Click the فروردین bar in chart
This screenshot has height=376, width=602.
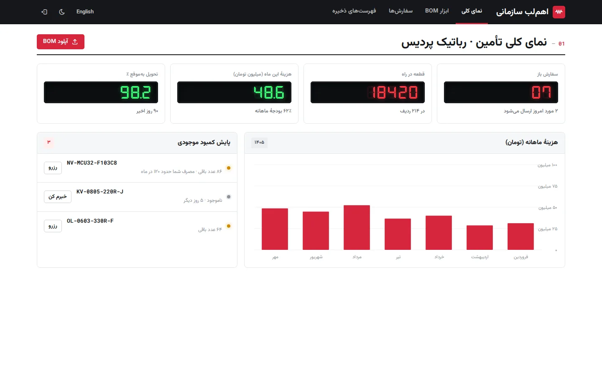520,236
